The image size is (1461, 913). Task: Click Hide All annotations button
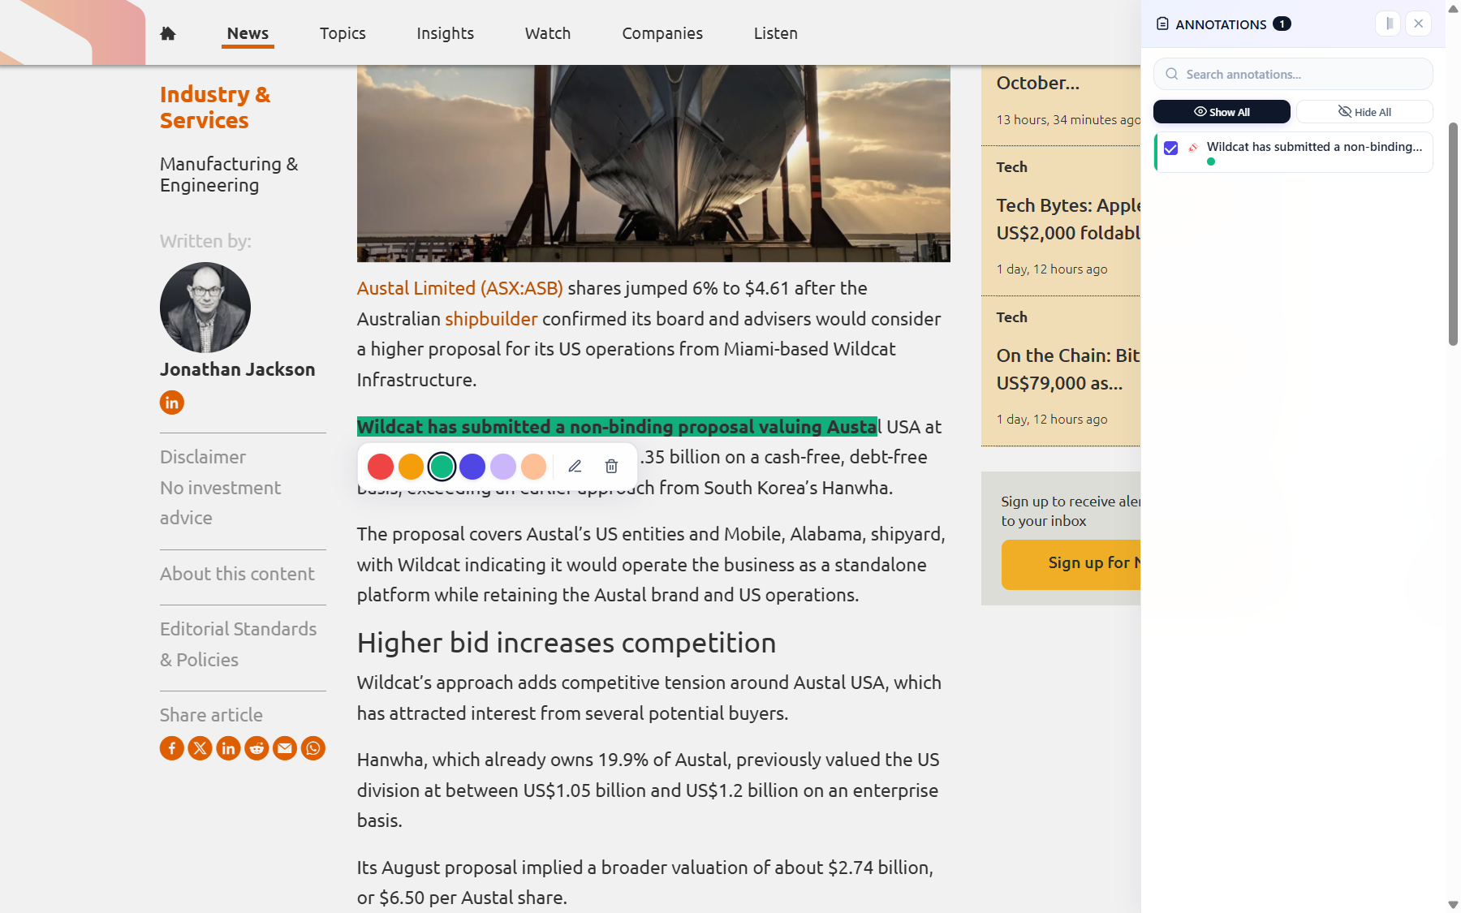[x=1364, y=112]
